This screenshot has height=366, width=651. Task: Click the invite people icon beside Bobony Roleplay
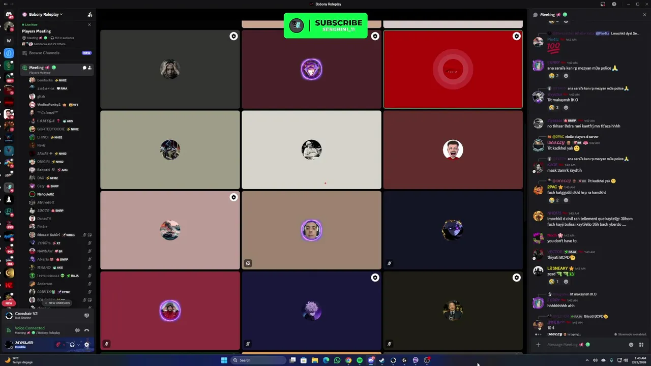click(90, 14)
